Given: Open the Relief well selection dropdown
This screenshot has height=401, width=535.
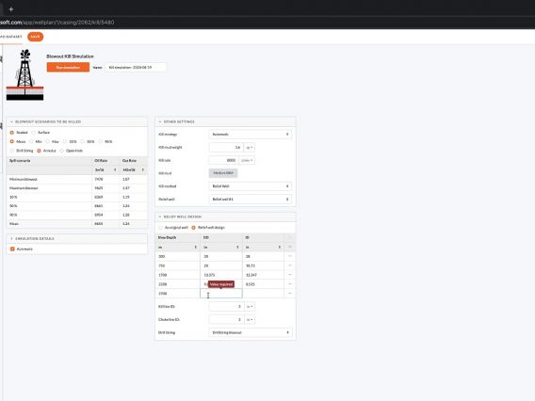Looking at the screenshot, I should click(x=251, y=200).
